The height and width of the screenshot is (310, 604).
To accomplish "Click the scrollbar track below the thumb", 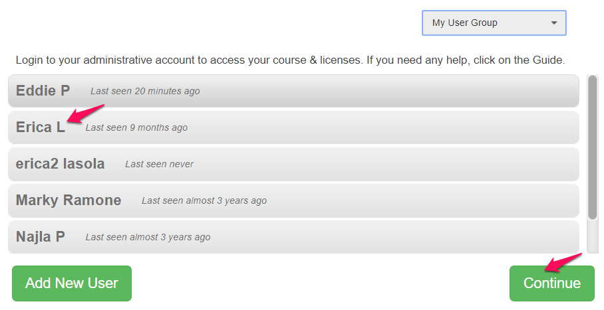I will point(592,236).
